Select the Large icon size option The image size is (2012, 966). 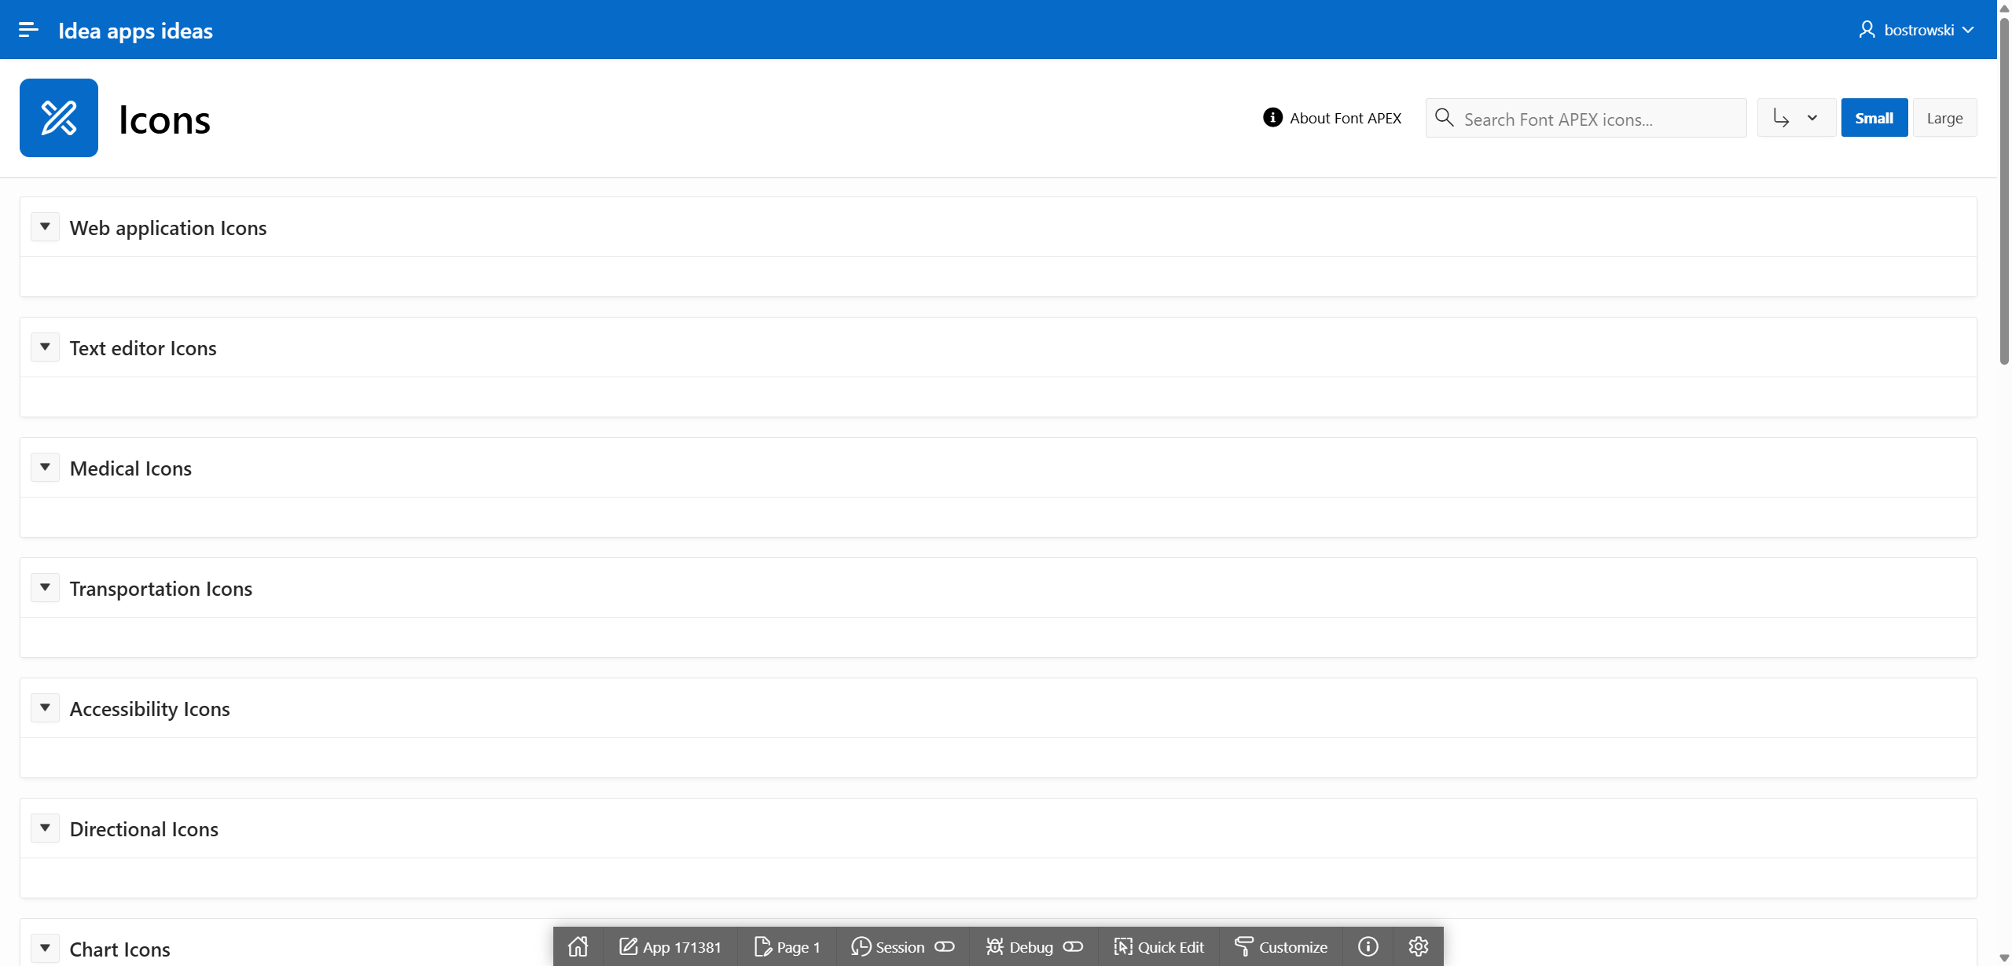(1944, 118)
